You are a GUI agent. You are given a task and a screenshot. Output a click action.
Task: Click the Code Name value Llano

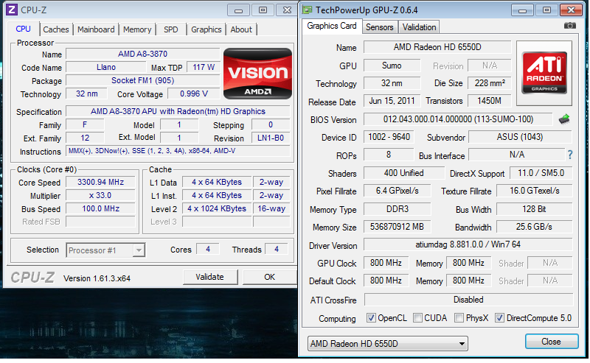click(106, 67)
